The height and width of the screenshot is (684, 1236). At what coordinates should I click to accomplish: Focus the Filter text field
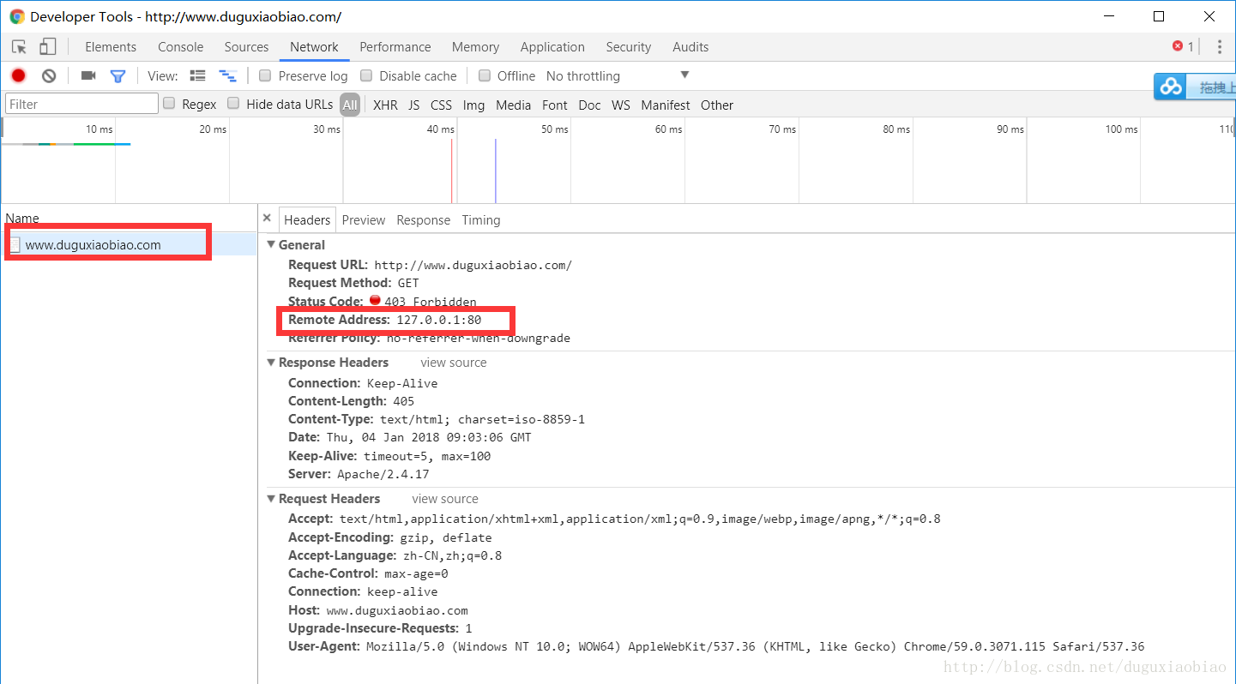click(81, 104)
